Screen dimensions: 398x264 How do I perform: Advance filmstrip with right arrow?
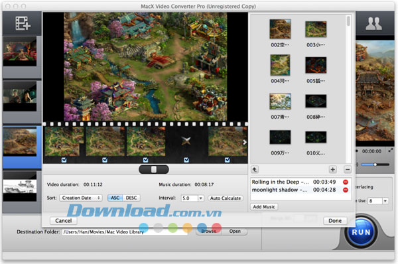coord(245,142)
